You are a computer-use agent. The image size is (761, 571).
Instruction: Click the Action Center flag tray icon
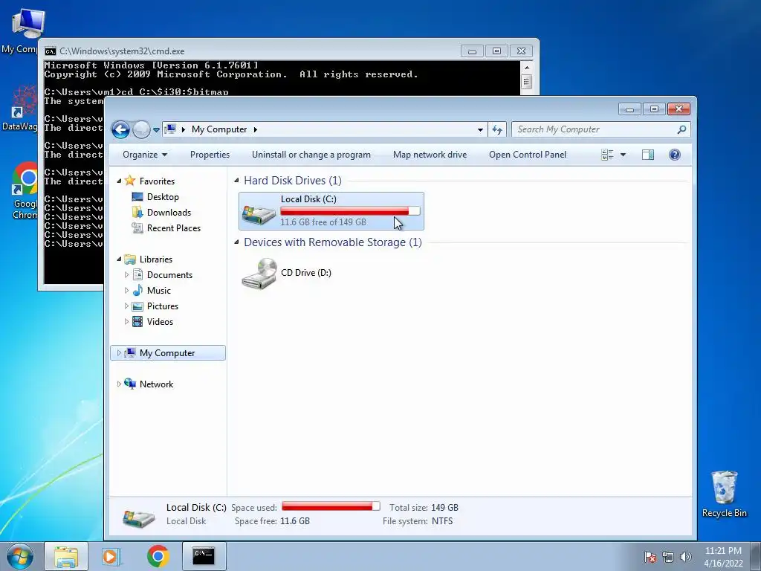pos(650,557)
